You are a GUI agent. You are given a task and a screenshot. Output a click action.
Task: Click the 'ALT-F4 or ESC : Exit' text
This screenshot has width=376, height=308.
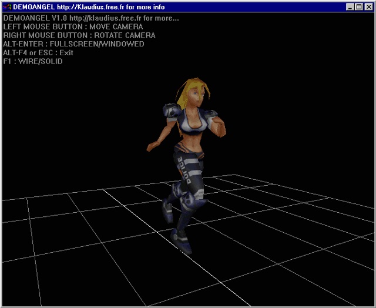pyautogui.click(x=38, y=52)
